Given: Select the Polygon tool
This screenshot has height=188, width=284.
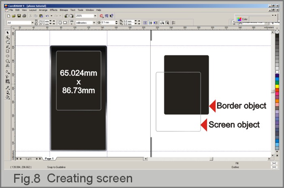Looking at the screenshot, I should 7,61.
